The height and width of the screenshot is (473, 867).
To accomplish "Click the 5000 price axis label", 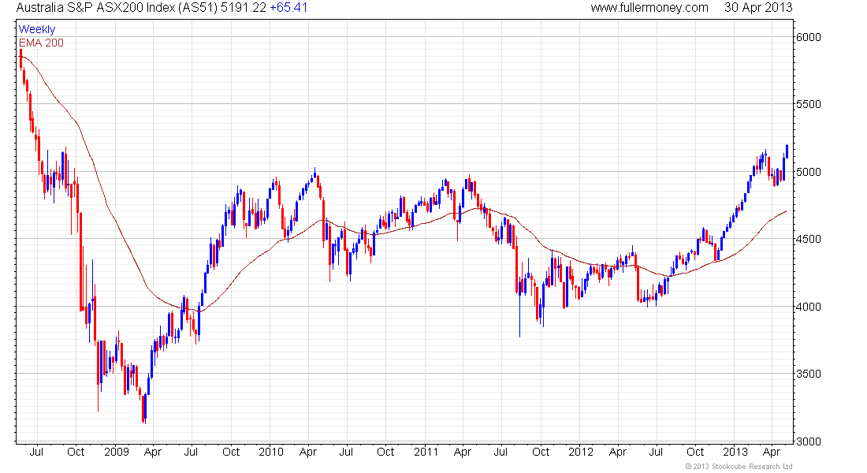I will (x=809, y=172).
